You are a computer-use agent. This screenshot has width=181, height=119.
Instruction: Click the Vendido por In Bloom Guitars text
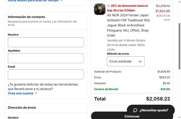pos(126,41)
